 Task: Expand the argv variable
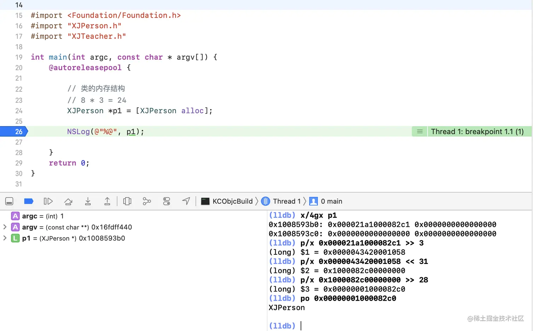[x=5, y=227]
